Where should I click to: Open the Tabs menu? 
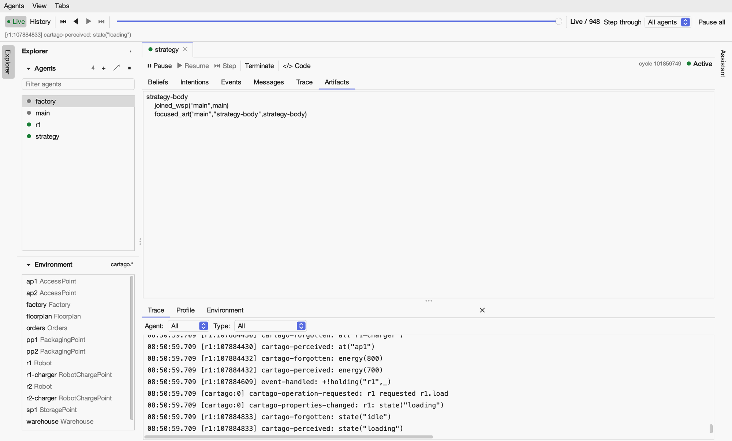point(62,6)
